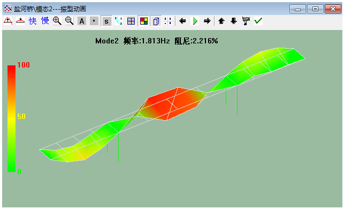Play the mode shape animation

(195, 21)
